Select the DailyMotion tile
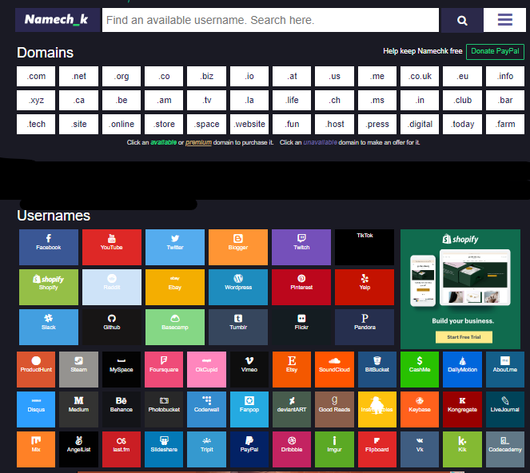 pyautogui.click(x=462, y=370)
